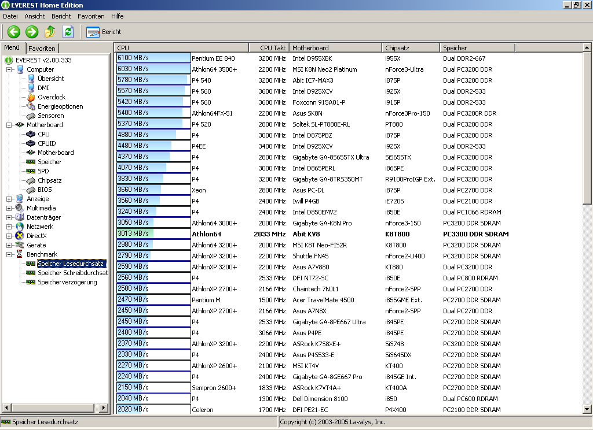Collapse the Computer tree node
Image resolution: width=593 pixels, height=430 pixels.
pyautogui.click(x=9, y=69)
